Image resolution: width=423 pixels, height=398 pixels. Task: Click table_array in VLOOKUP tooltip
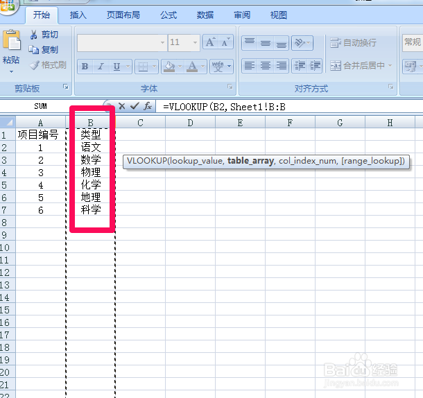(x=250, y=161)
